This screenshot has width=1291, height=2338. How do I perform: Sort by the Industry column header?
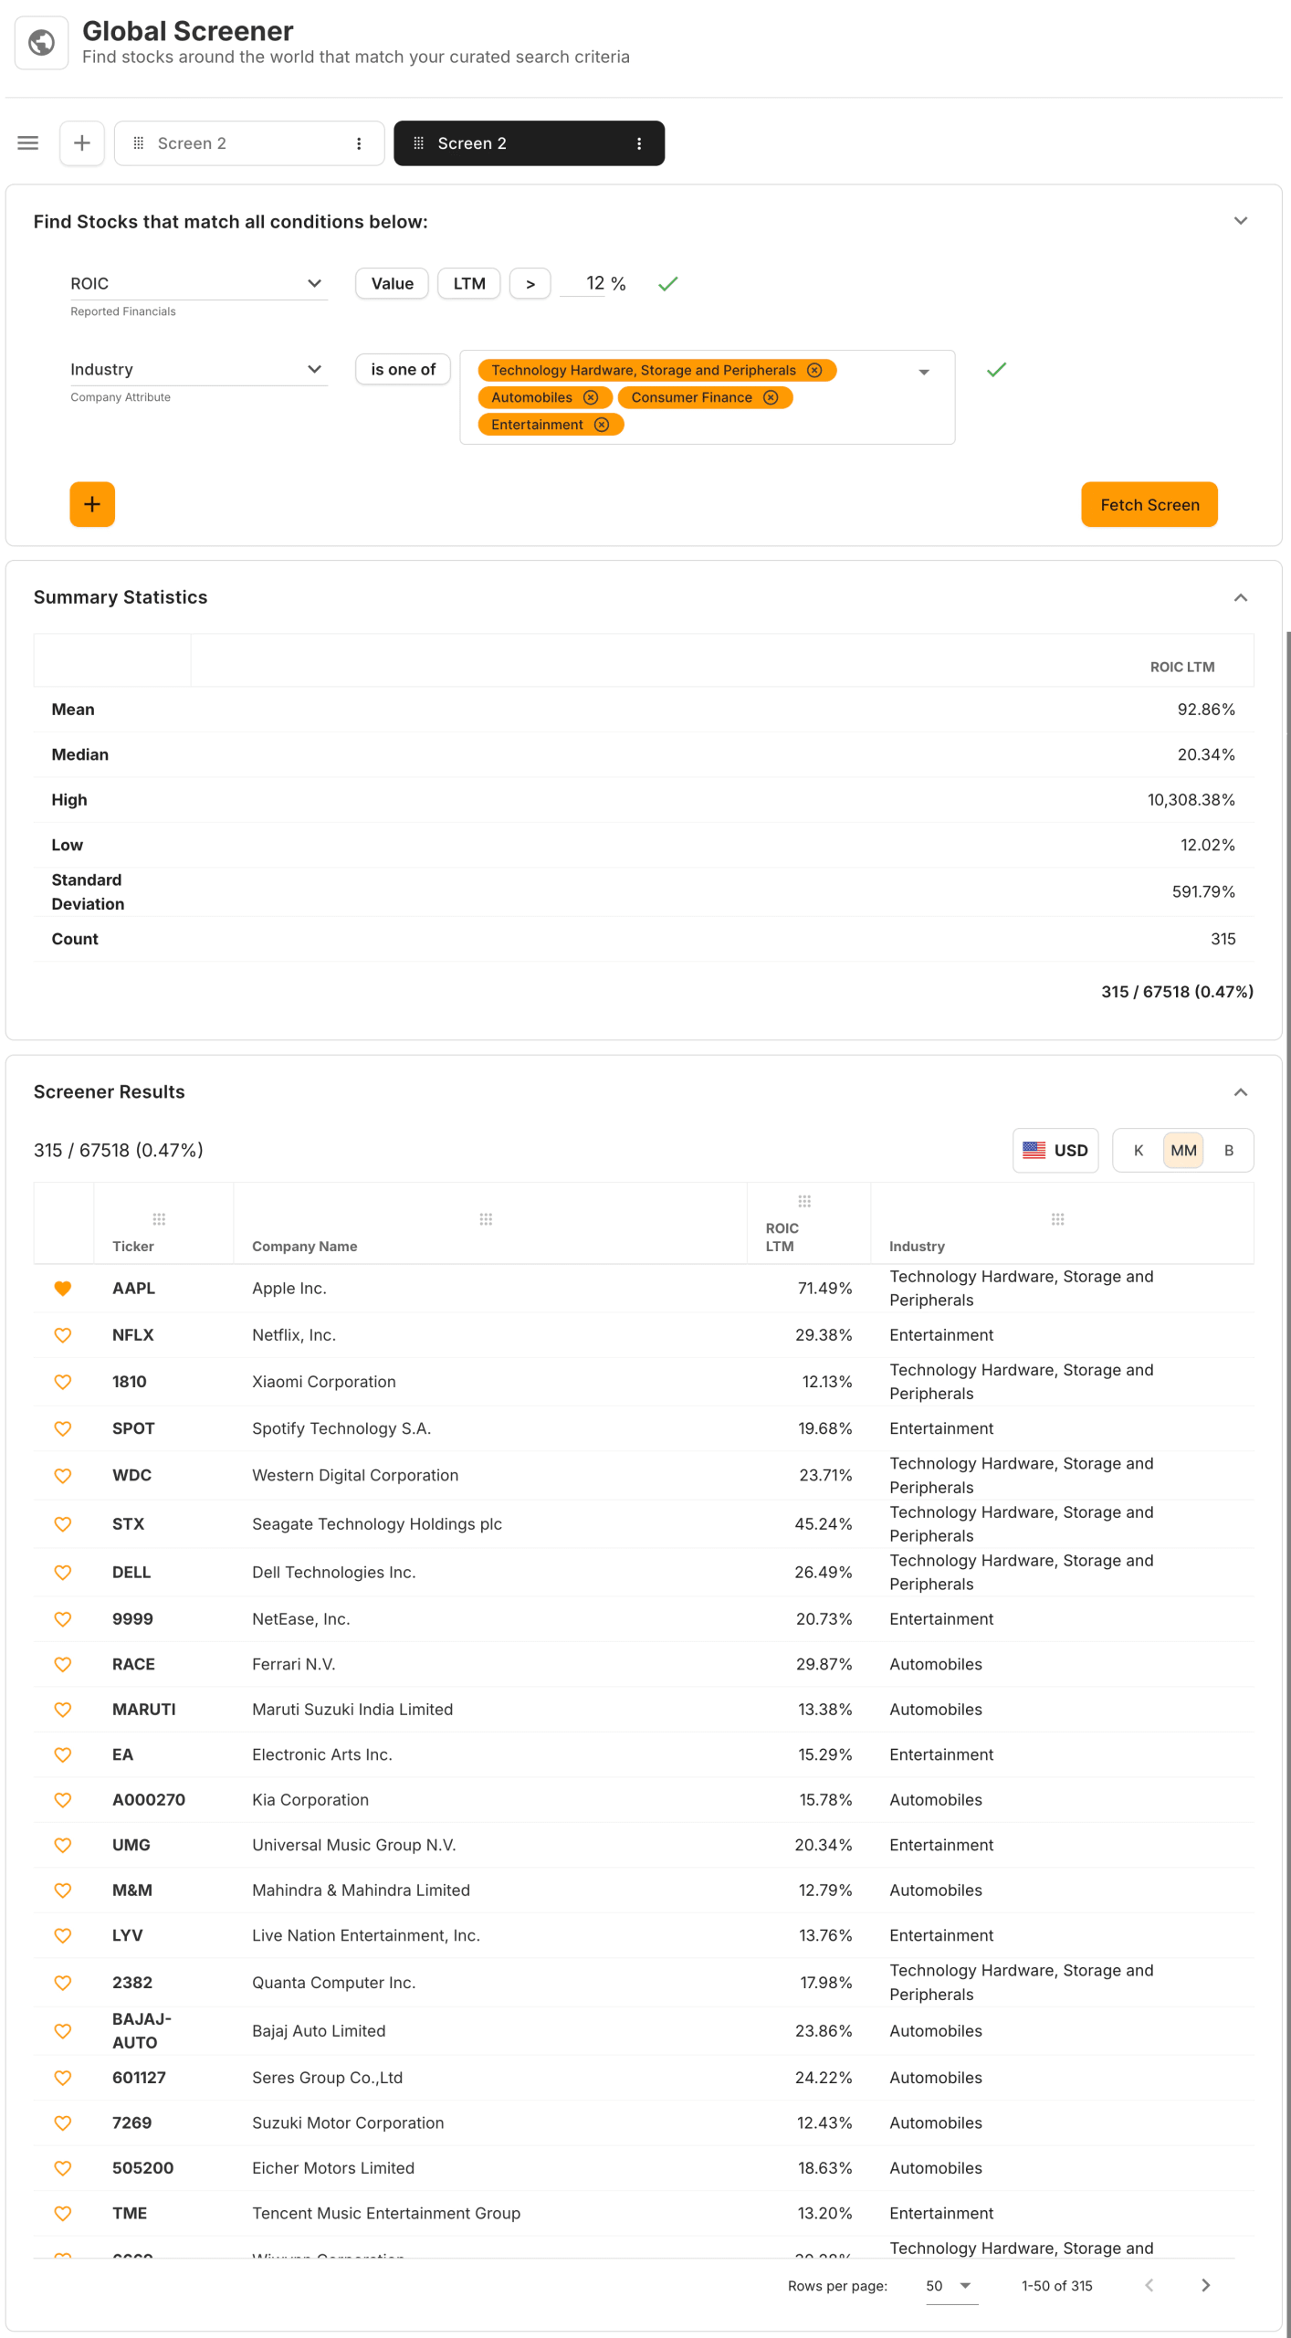point(917,1247)
